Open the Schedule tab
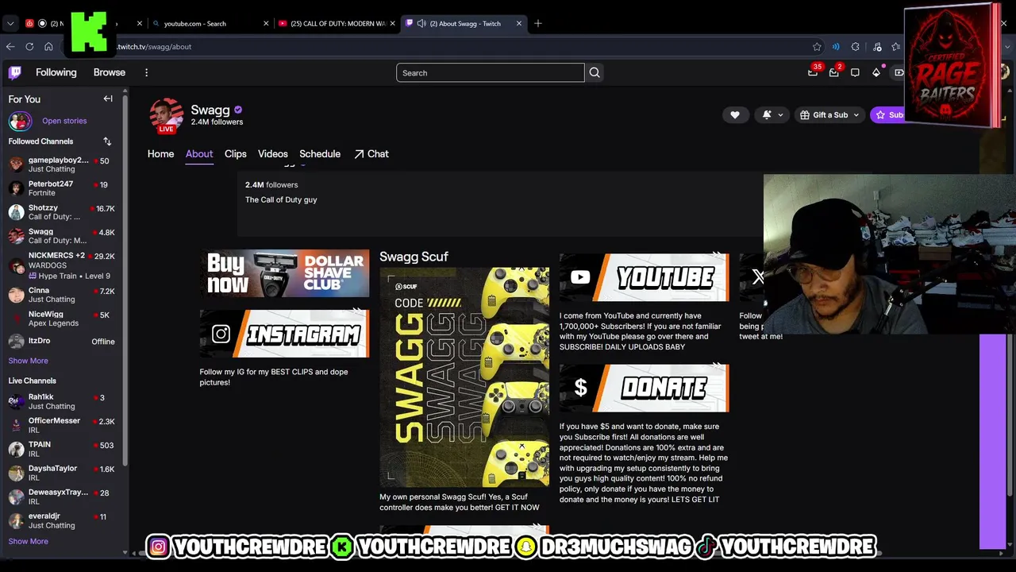This screenshot has height=572, width=1016. 320,154
